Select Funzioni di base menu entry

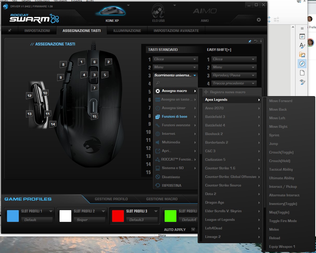pos(176,117)
